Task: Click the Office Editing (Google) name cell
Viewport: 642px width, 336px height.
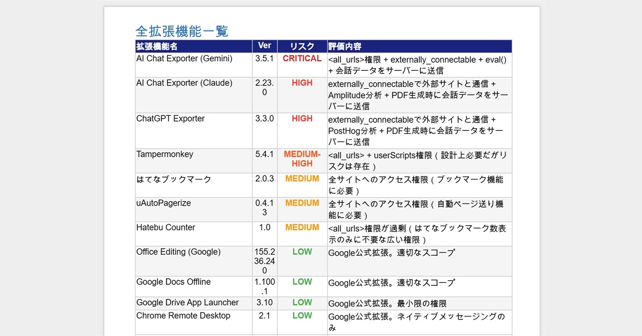Action: coord(178,252)
